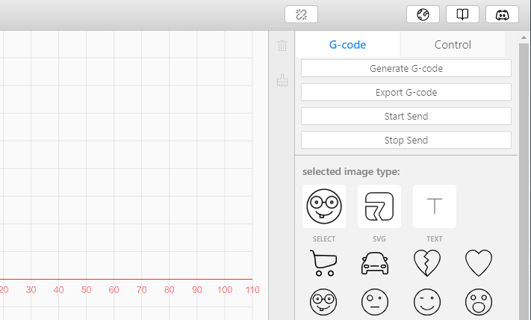Insert the winking smiley face image
531x320 pixels.
(427, 302)
